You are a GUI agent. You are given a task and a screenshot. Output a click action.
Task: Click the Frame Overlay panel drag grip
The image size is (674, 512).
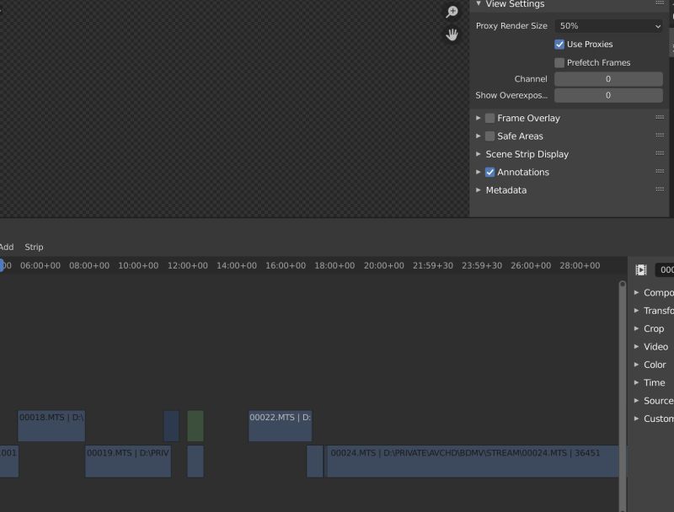(658, 118)
